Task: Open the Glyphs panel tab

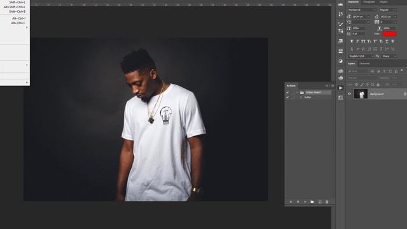Action: tap(383, 2)
